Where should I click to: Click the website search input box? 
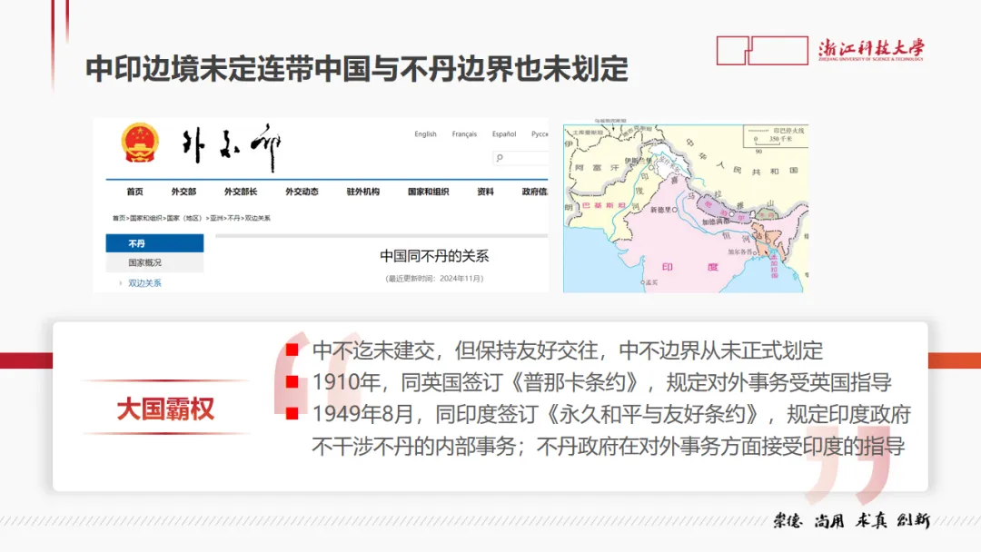pyautogui.click(x=520, y=158)
